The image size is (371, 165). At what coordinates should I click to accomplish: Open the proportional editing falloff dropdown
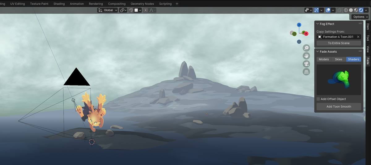pyautogui.click(x=152, y=10)
